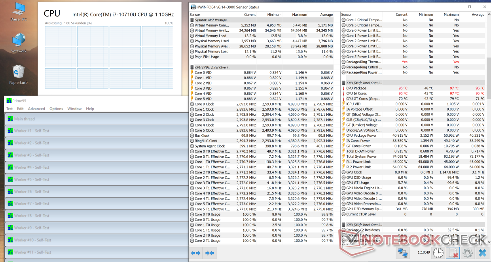Viewport: 491px width, 262px height.
Task: Select the IA Cores Power row
Action: click(x=413, y=141)
